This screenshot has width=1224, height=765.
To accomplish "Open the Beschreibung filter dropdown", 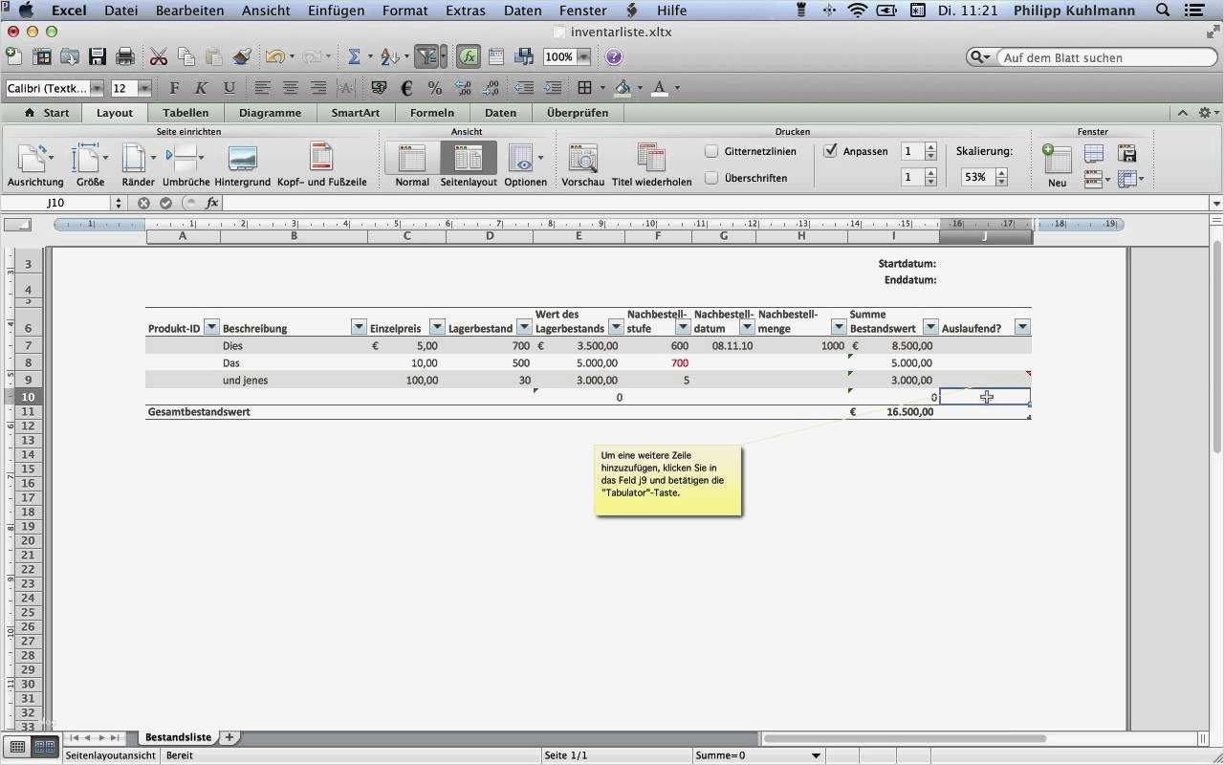I will tap(359, 327).
